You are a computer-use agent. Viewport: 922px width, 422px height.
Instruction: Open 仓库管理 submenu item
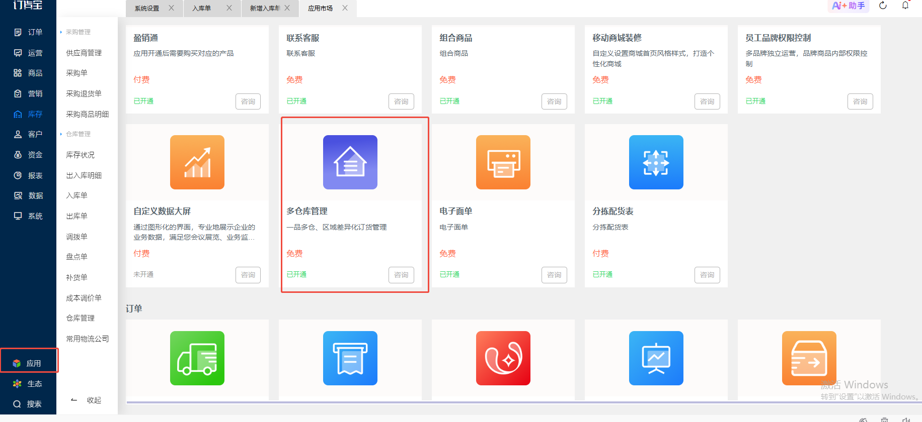80,318
